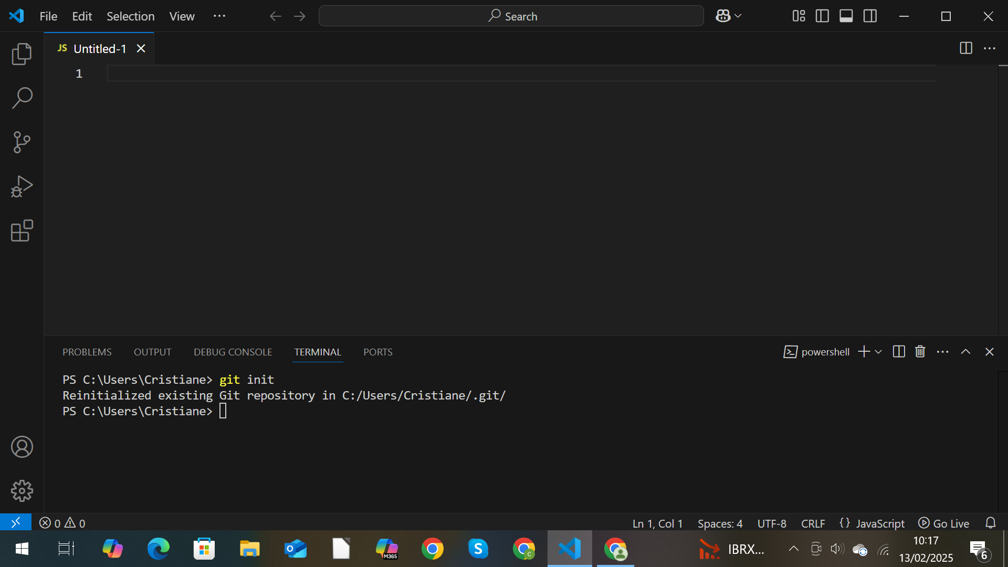Switch to the DEBUG CONSOLE tab
1008x567 pixels.
point(233,352)
